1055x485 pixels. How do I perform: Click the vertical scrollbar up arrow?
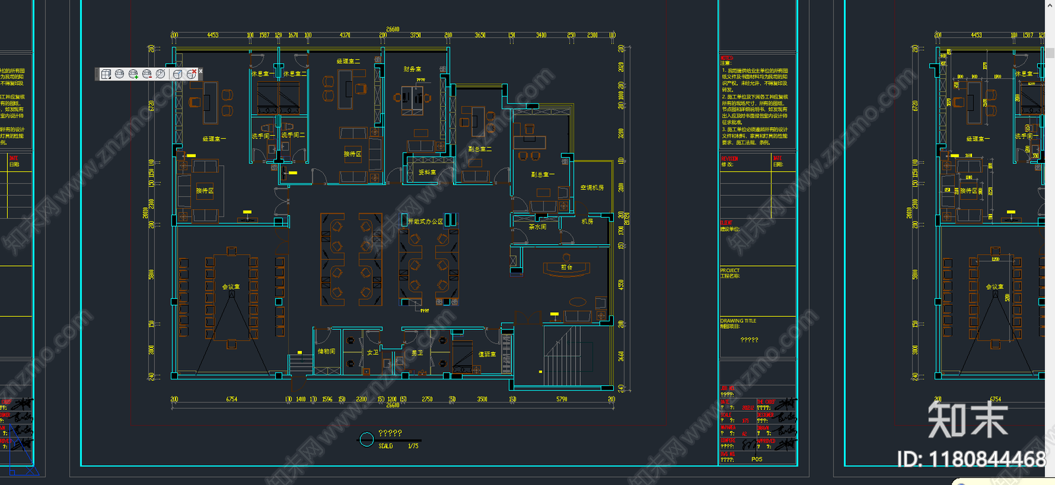pos(1050,5)
